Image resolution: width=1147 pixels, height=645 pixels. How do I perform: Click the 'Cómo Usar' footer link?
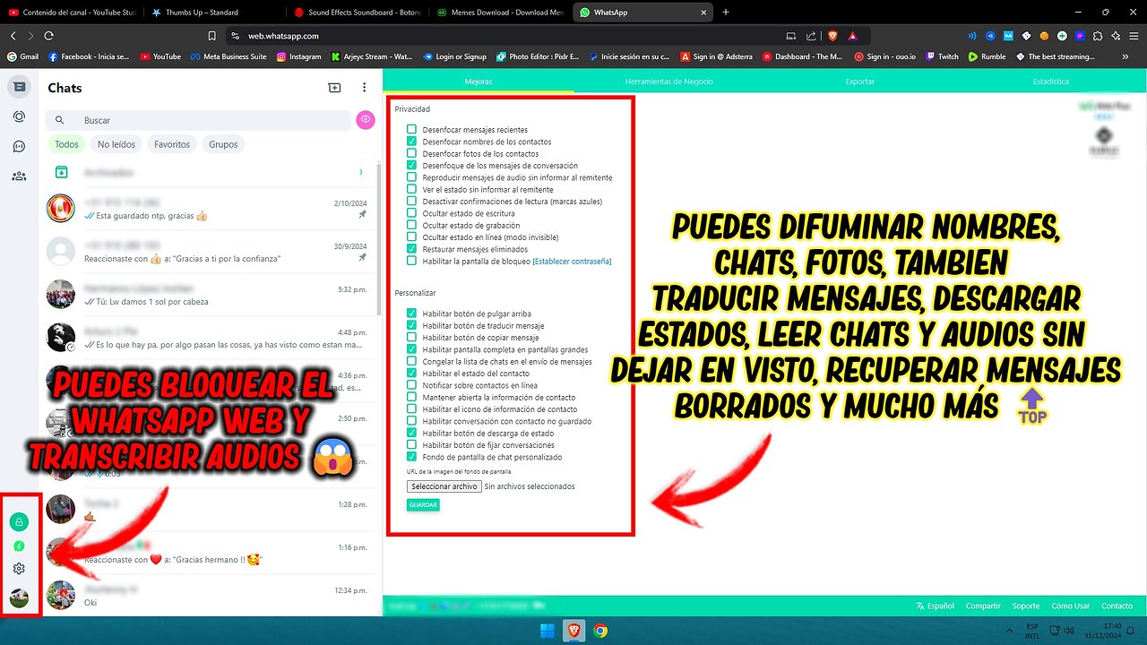(1070, 606)
